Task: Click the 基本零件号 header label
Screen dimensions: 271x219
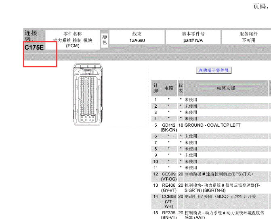Action: 193,34
